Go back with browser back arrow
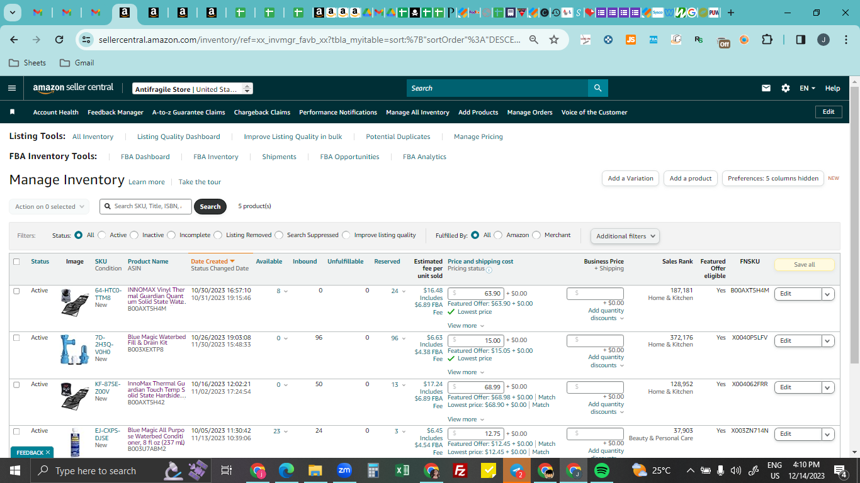The image size is (860, 483). tap(14, 40)
